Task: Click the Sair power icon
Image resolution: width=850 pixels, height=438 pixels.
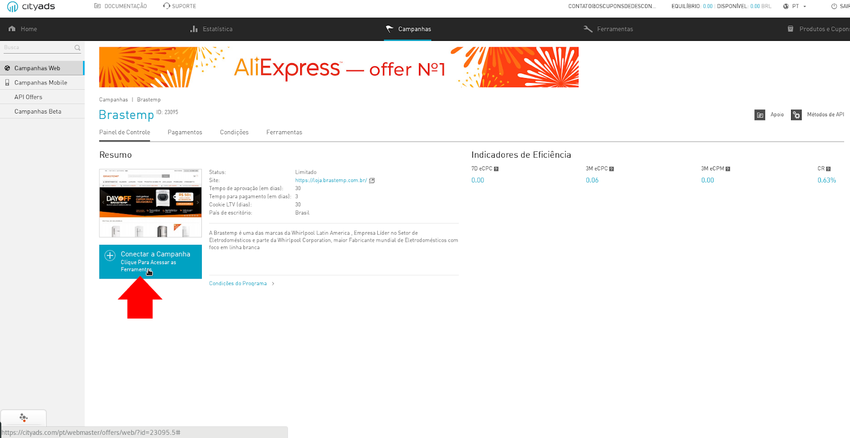Action: (834, 6)
